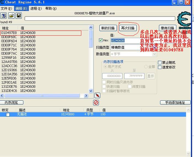Click red arrow add-to-list icon

coord(97,95)
